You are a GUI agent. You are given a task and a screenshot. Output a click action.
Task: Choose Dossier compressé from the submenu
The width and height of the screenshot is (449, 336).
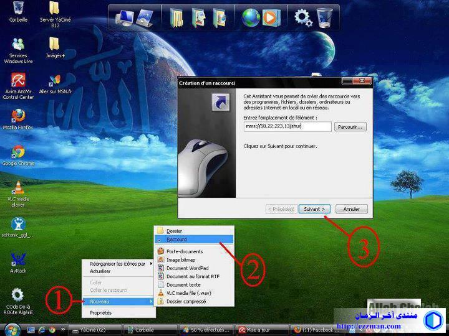tap(186, 301)
